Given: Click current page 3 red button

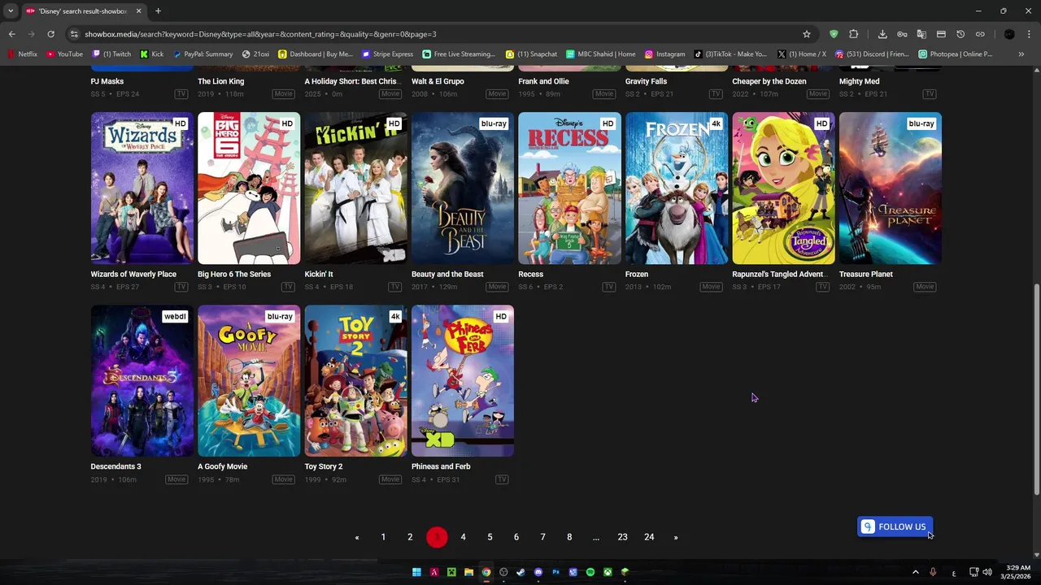Looking at the screenshot, I should pyautogui.click(x=437, y=537).
